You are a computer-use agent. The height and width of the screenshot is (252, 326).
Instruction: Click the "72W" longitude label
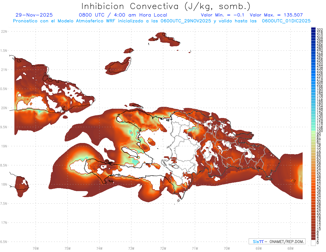coord(163,248)
